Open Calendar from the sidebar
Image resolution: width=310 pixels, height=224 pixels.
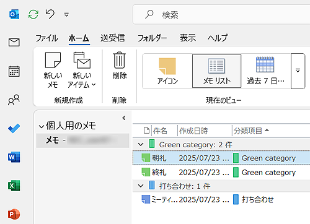pyautogui.click(x=14, y=71)
